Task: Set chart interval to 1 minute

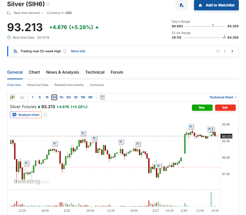Action: tap(33, 97)
